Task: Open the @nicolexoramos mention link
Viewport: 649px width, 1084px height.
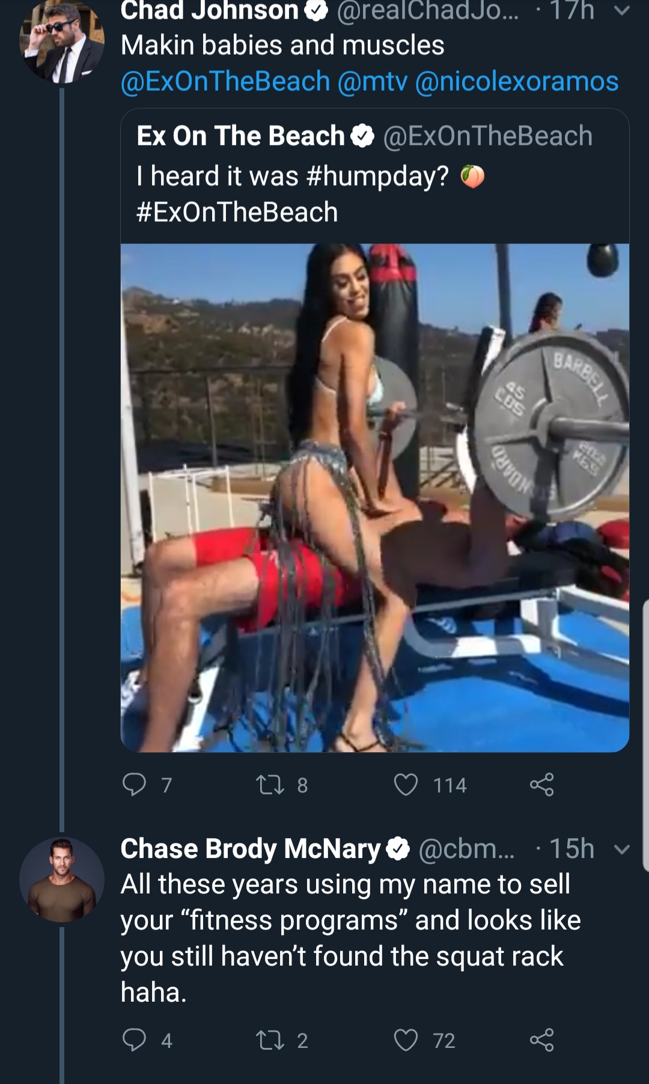Action: click(517, 81)
